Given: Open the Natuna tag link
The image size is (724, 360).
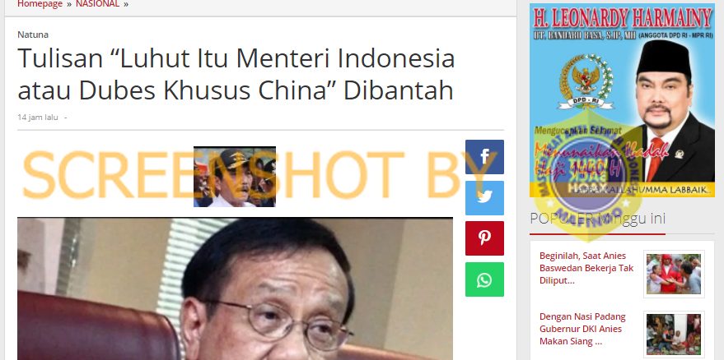Looking at the screenshot, I should pyautogui.click(x=33, y=35).
